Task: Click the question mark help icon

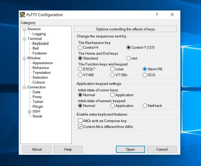Action: click(157, 15)
